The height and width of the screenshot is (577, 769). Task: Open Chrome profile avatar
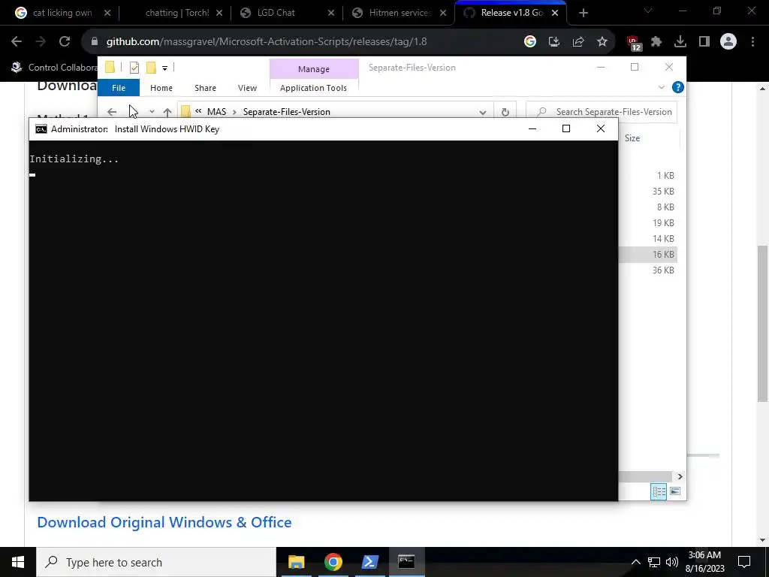coord(728,42)
